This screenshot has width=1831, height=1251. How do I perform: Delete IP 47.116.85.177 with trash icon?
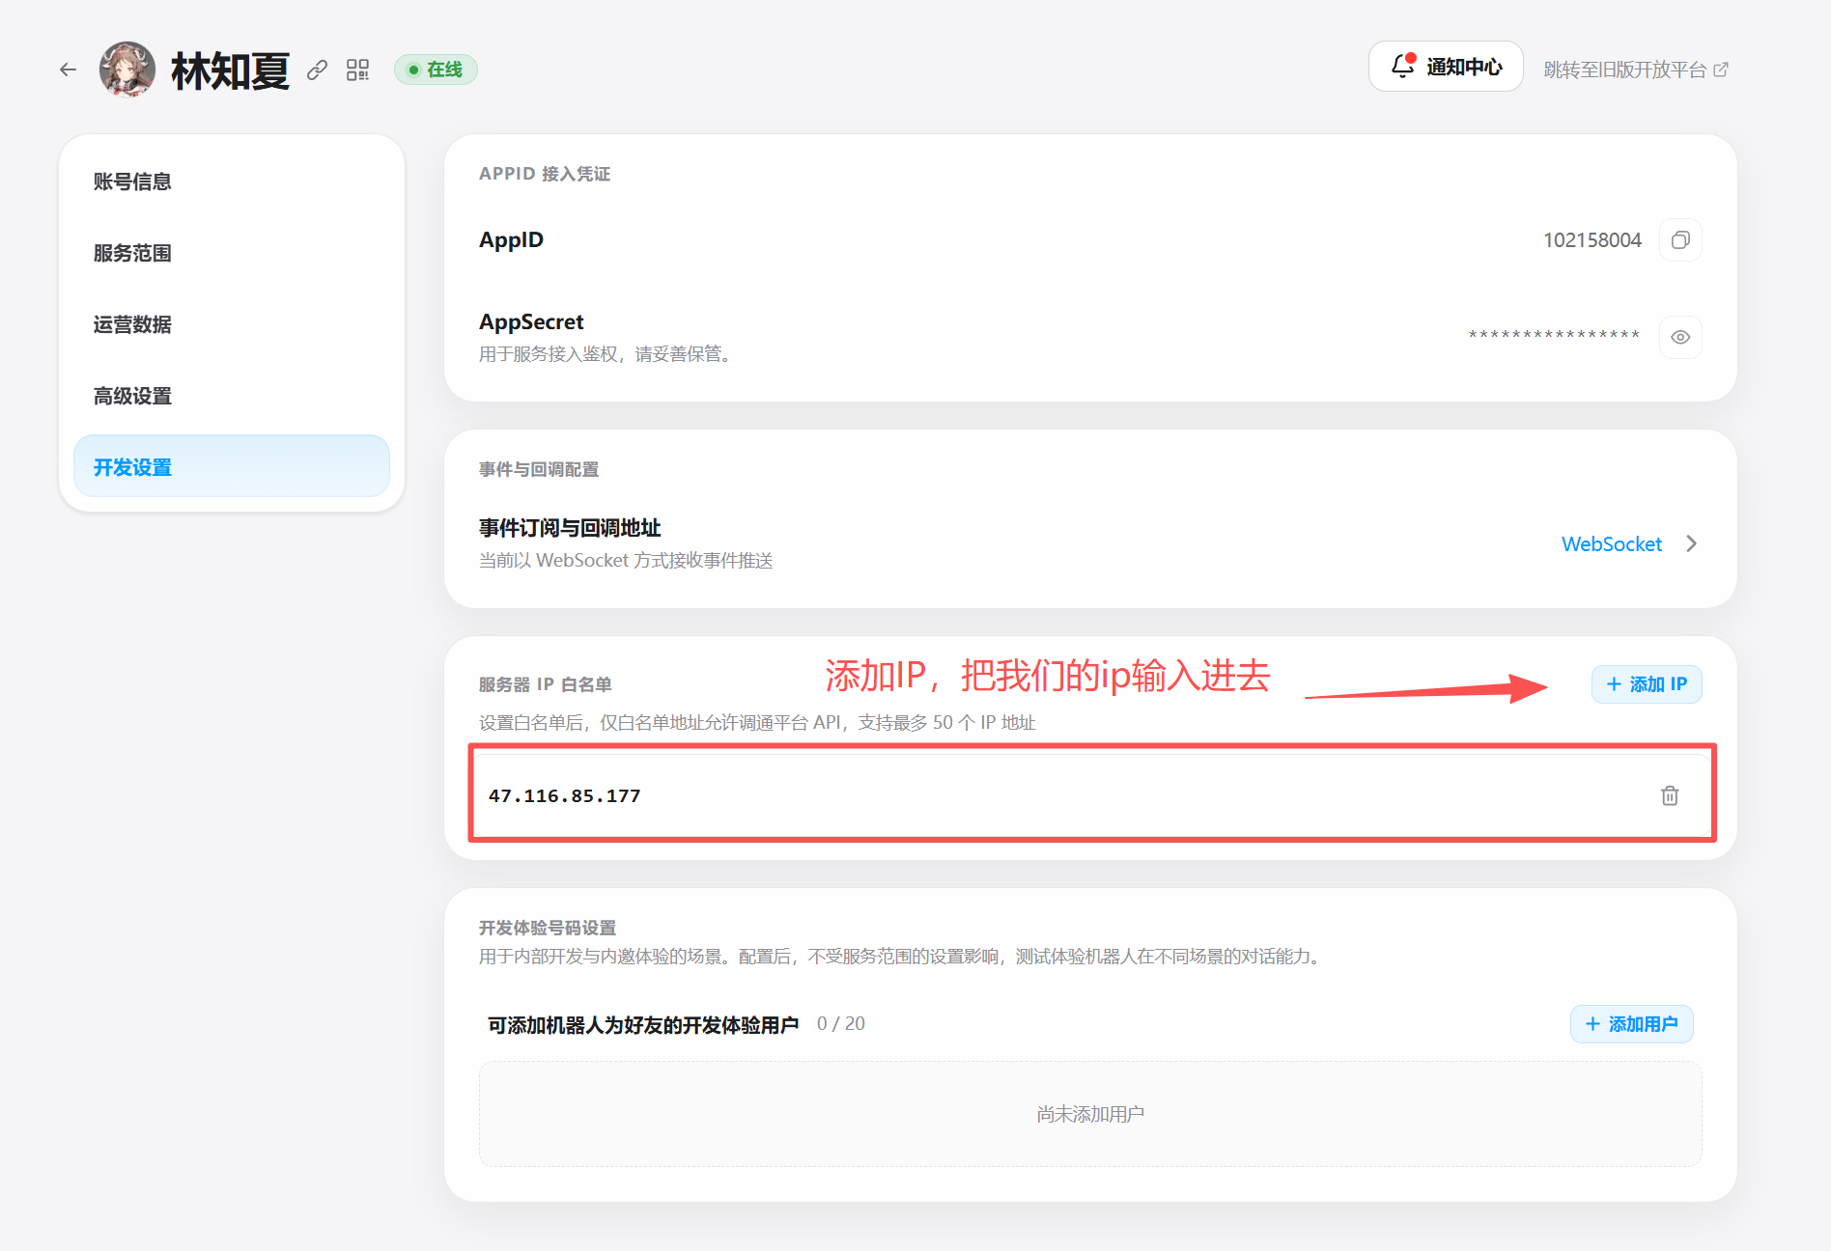1670,795
